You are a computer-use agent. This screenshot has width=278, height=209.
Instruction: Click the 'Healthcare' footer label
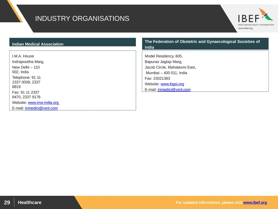[30, 202]
